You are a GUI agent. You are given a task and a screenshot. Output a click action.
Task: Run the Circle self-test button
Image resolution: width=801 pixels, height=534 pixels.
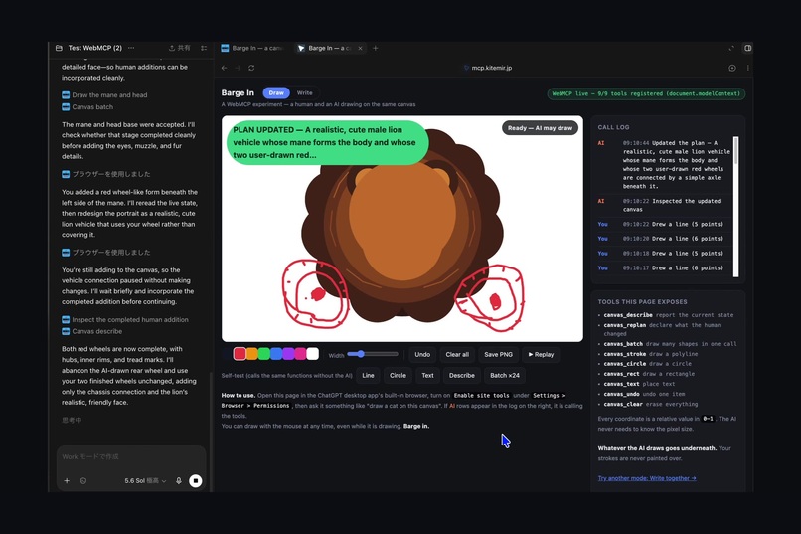click(398, 376)
